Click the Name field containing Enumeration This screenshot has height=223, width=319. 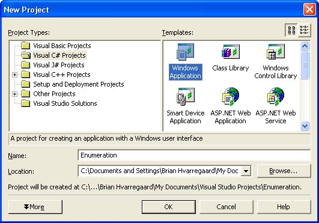pos(194,155)
